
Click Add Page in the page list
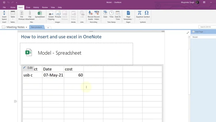click(198, 32)
